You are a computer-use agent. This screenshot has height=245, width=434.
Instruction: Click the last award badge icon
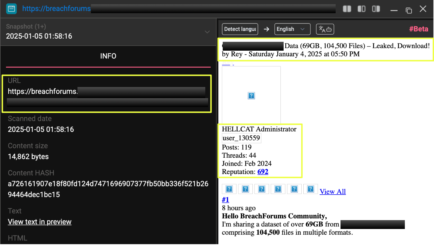(x=310, y=189)
